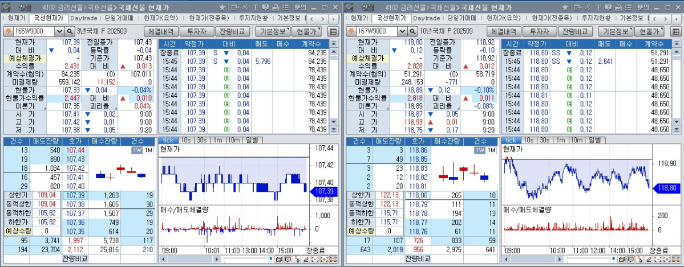
Task: Click the chart window copy icon under the left chart
Action: (x=279, y=260)
